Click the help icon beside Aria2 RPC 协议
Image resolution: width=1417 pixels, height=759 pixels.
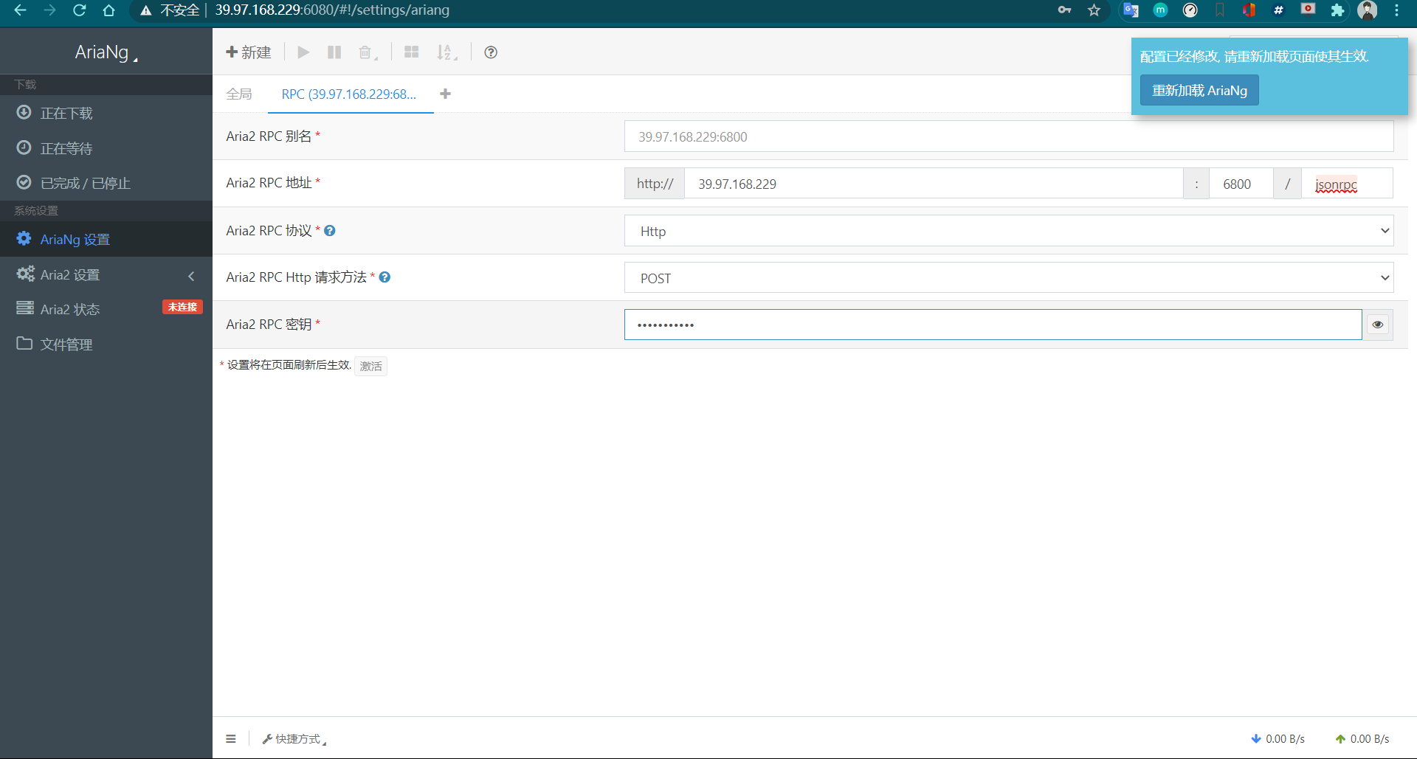(x=330, y=231)
